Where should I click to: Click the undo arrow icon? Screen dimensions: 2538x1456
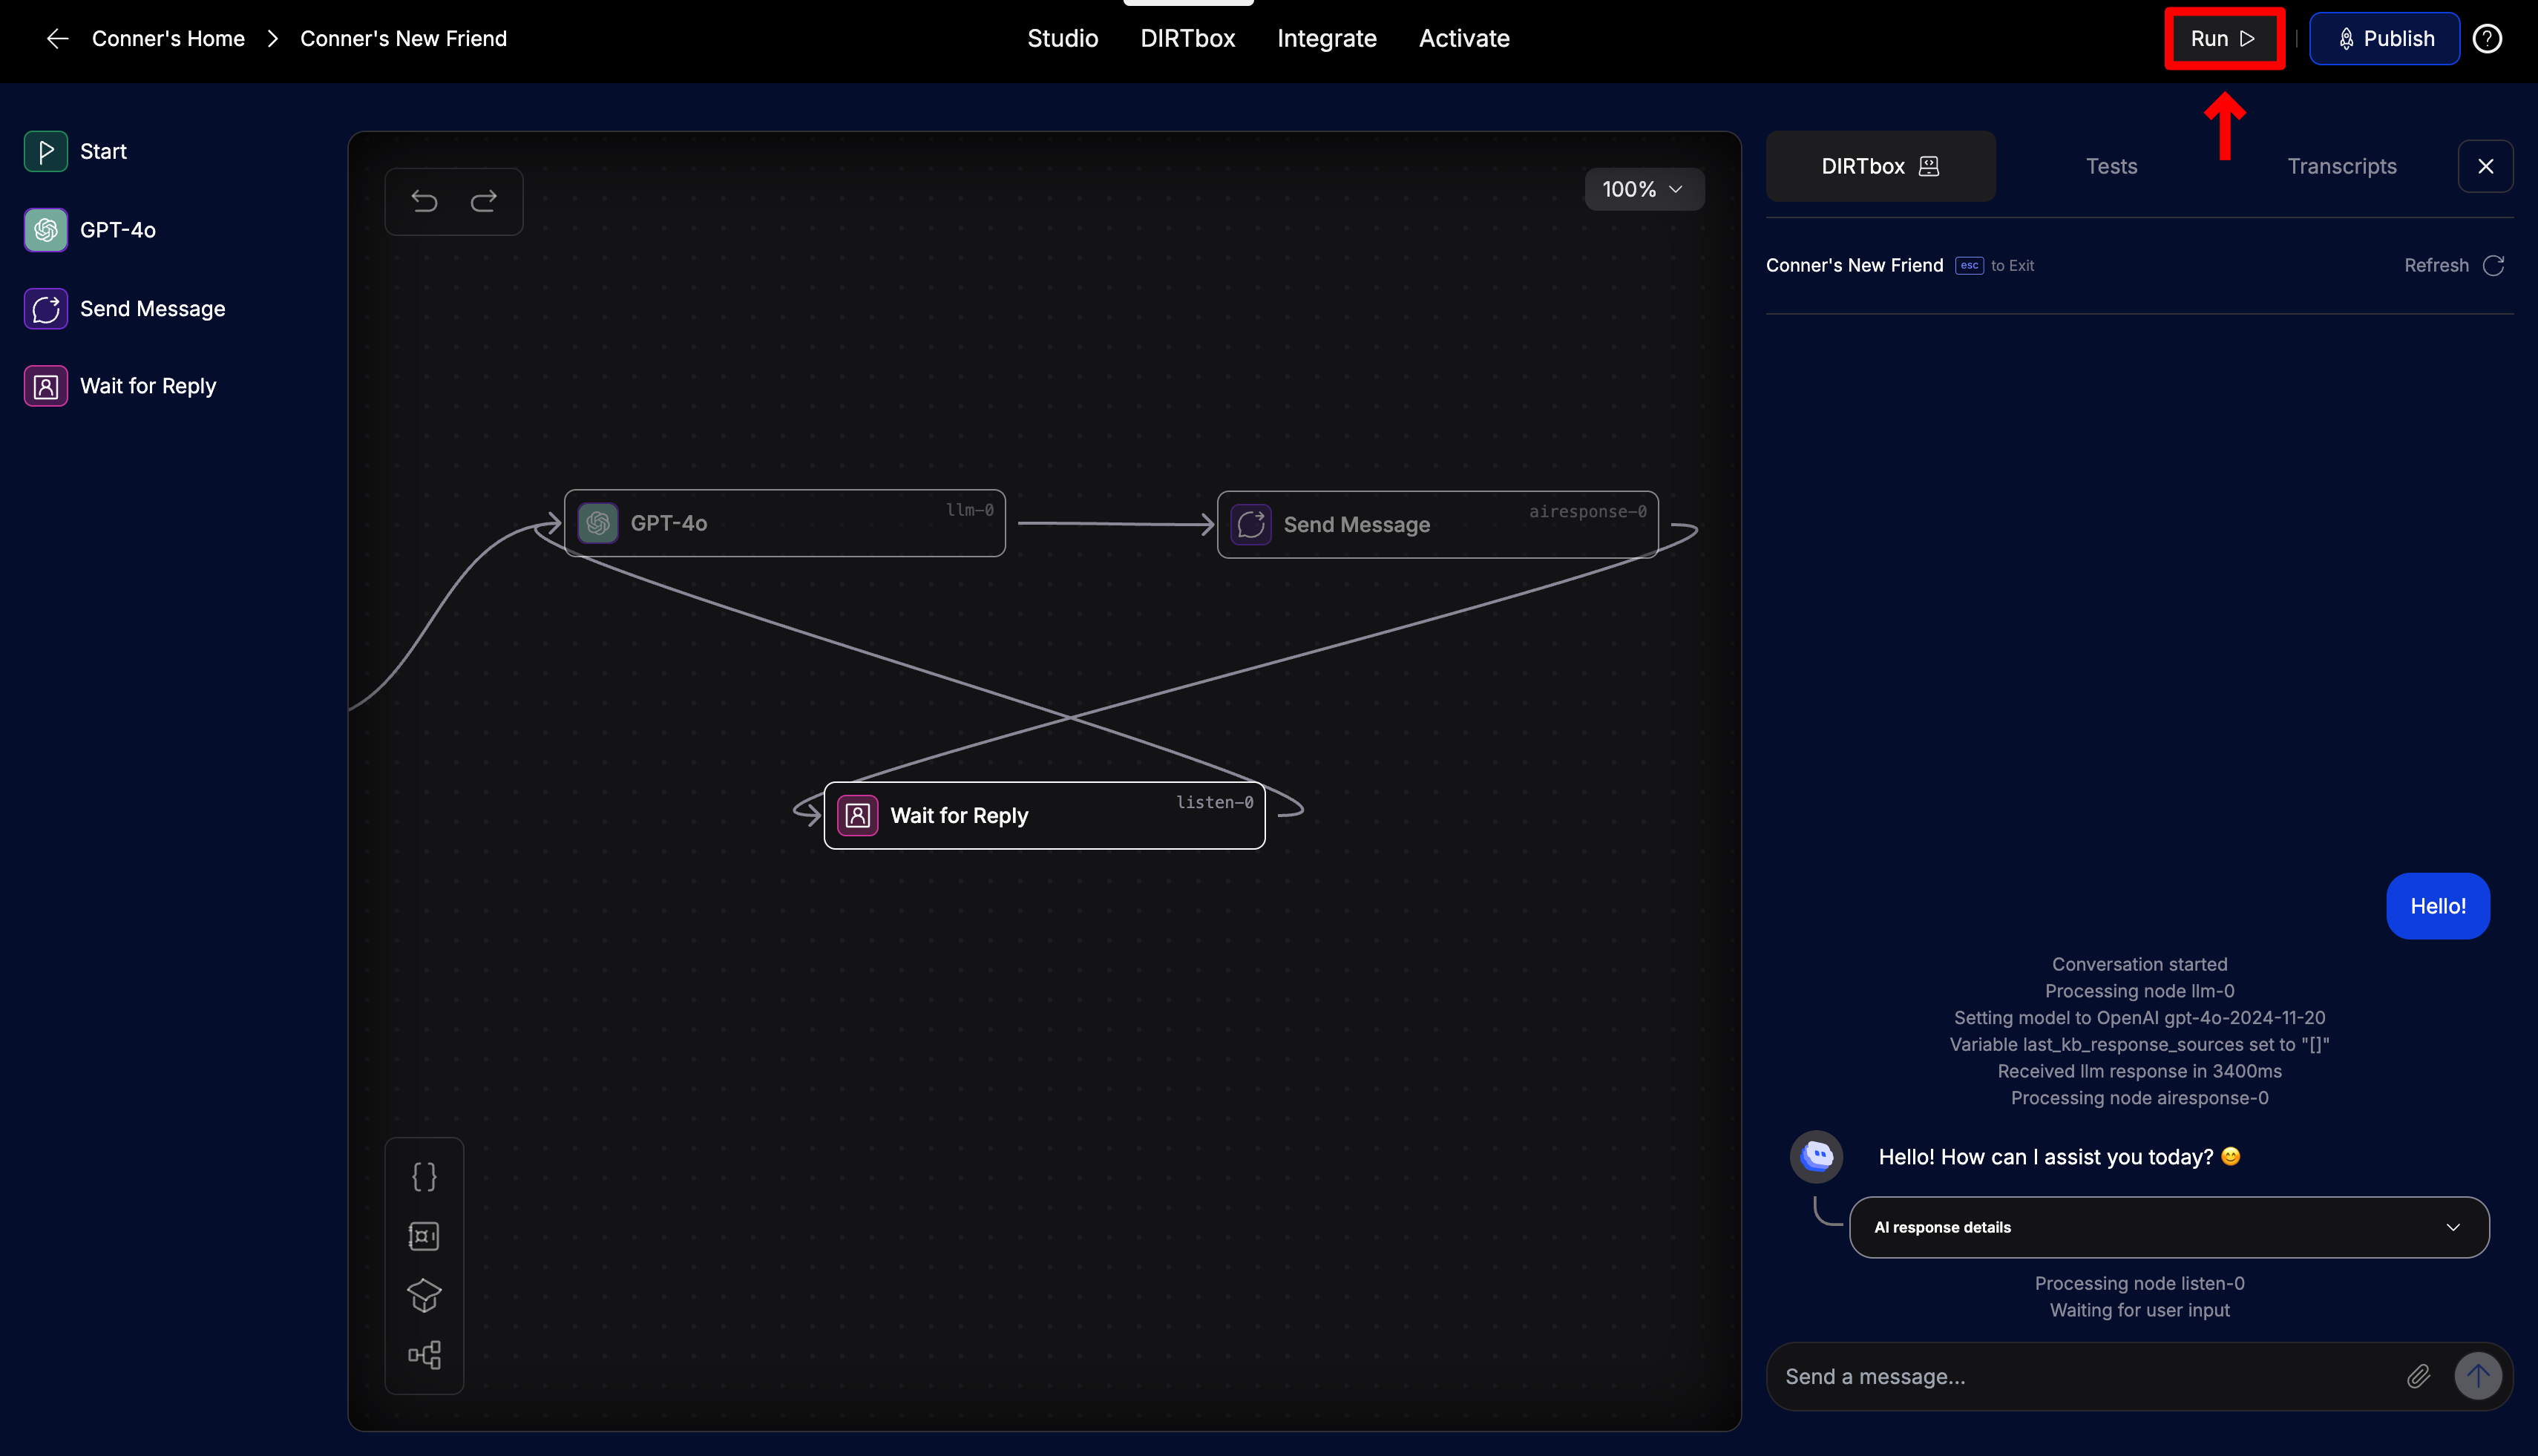tap(424, 201)
